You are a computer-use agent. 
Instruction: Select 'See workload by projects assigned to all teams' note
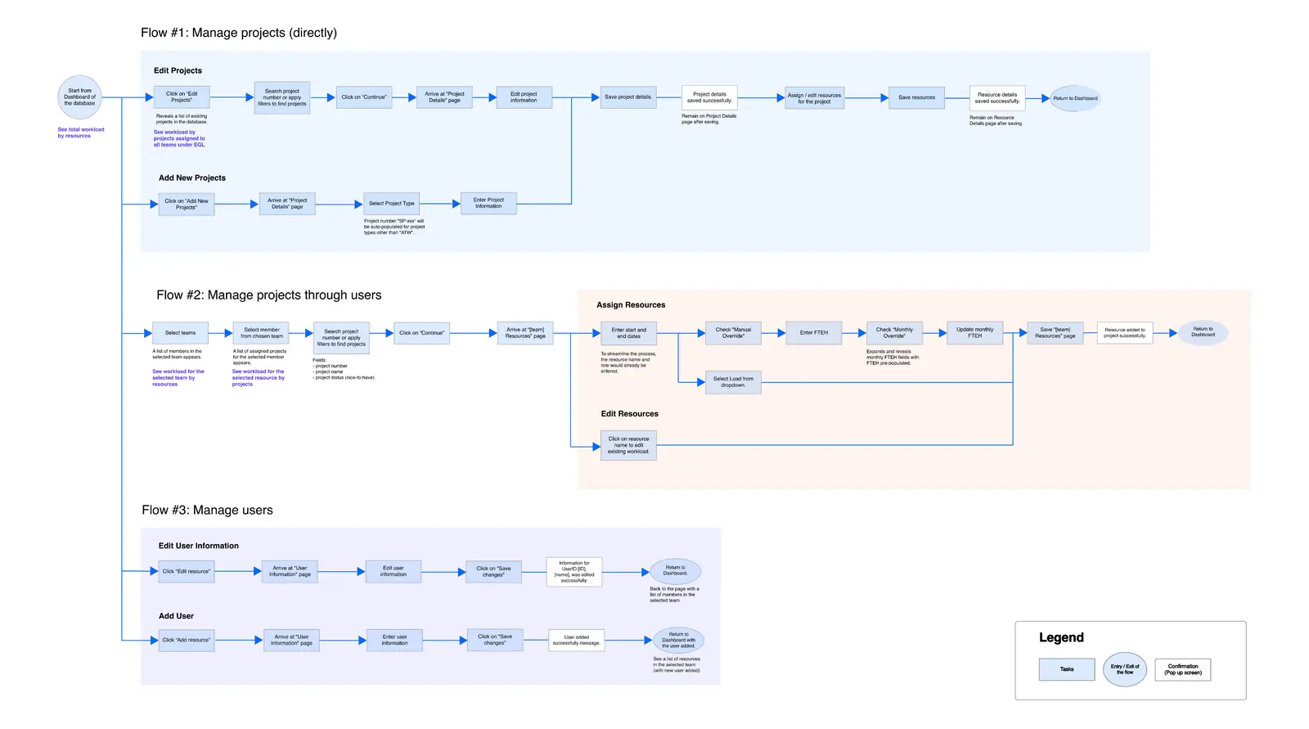click(179, 138)
